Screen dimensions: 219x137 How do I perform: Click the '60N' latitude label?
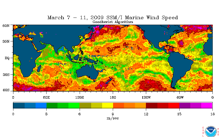point(6,26)
